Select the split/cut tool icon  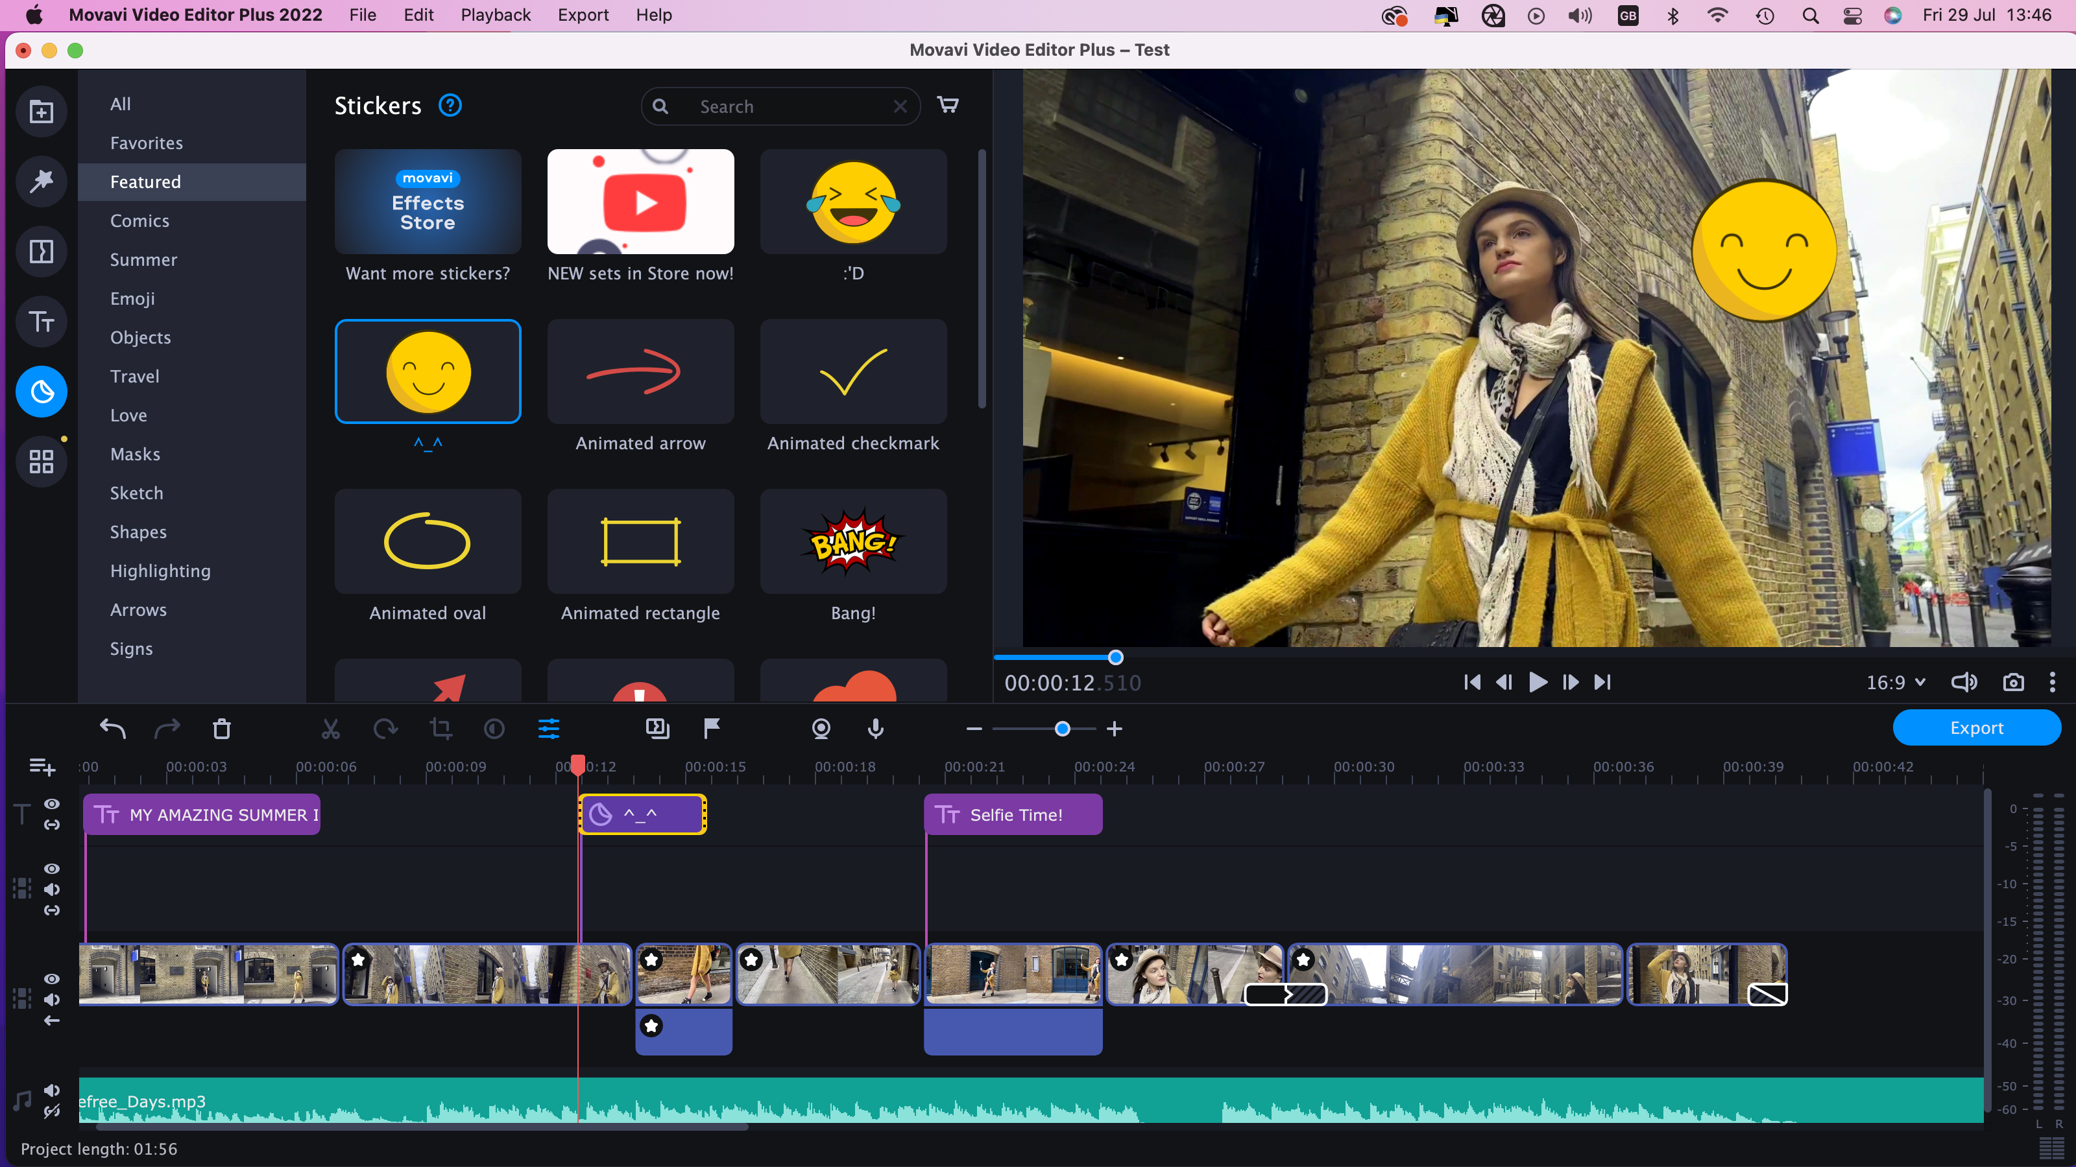[x=330, y=728]
